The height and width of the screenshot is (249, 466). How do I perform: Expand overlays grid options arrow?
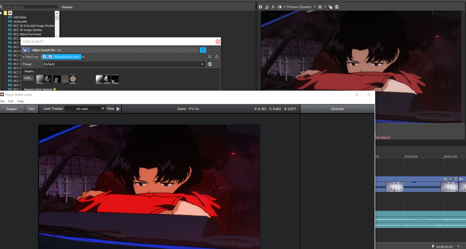click(x=325, y=7)
